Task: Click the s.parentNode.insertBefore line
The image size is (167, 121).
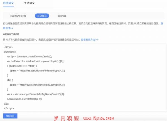Action: click(24, 99)
